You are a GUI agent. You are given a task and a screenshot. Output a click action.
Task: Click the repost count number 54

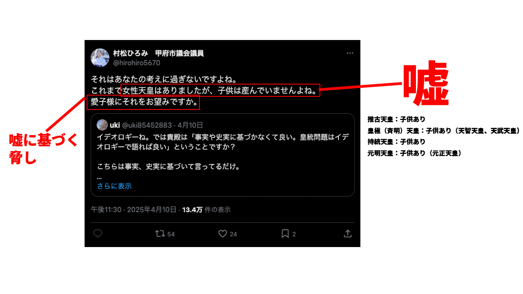(171, 234)
